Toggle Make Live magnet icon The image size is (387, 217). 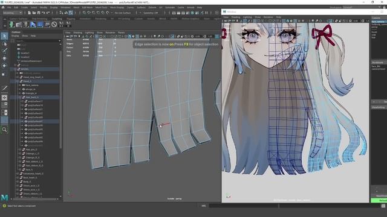[x=108, y=13]
